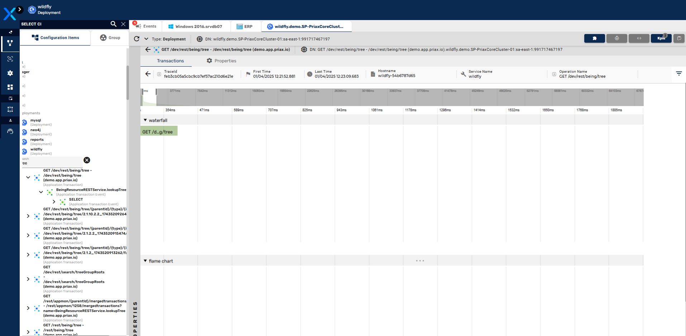Switch to the Properties tab
Image resolution: width=686 pixels, height=336 pixels.
[x=221, y=61]
